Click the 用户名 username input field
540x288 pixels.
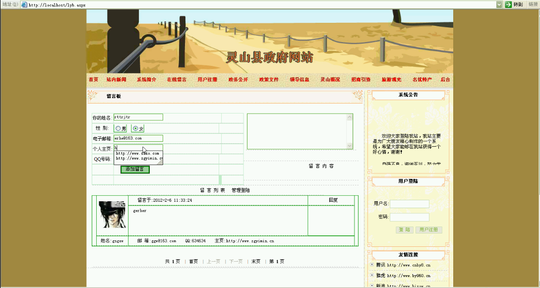[410, 204]
